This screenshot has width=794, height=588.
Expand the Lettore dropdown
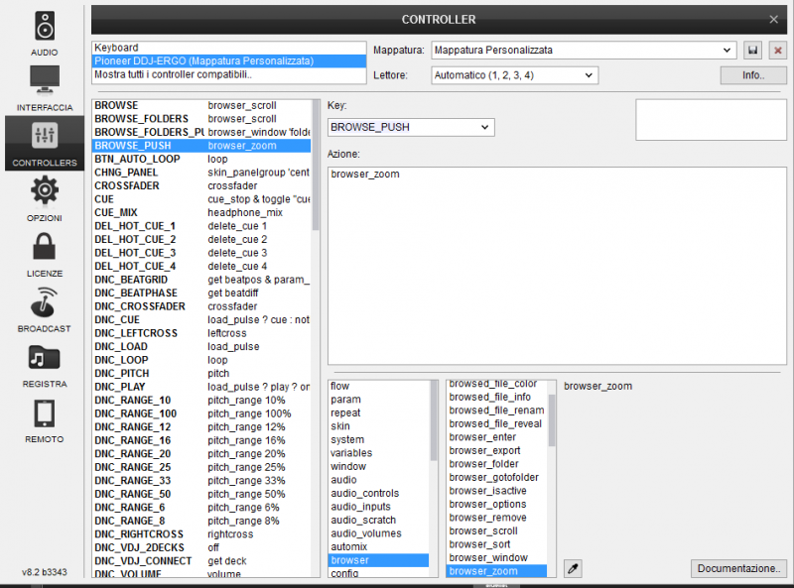589,74
